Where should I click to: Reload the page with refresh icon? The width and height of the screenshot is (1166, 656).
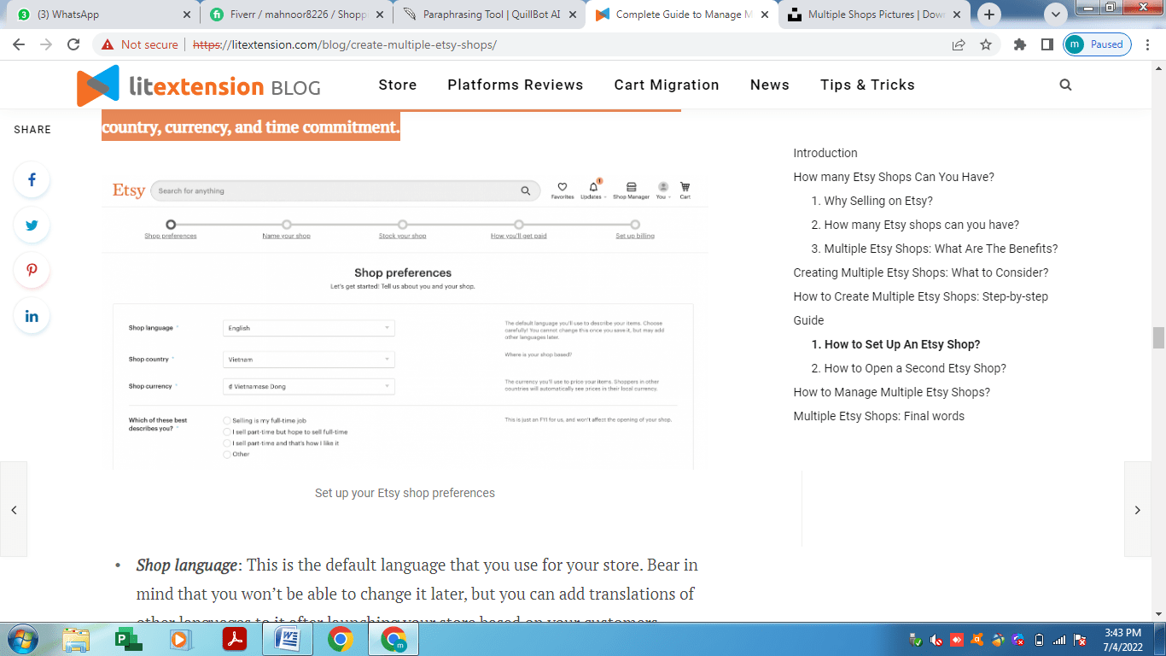click(x=73, y=44)
